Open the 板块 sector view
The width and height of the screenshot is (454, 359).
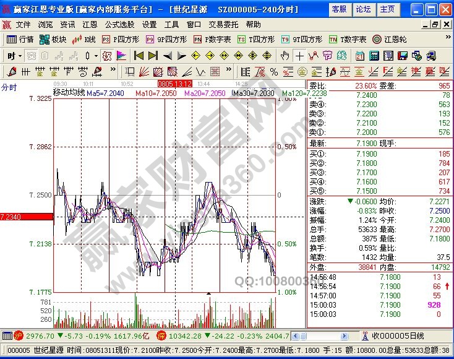[53, 39]
